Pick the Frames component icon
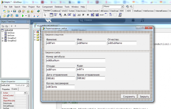This screenshot has height=109, width=171. 51,15
